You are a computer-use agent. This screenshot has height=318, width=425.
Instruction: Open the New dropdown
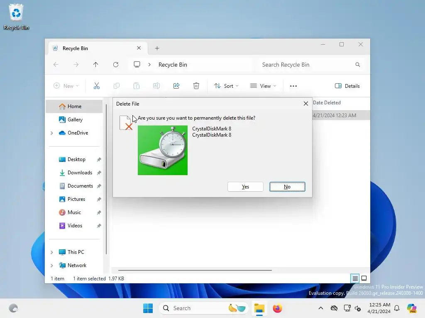tap(66, 86)
